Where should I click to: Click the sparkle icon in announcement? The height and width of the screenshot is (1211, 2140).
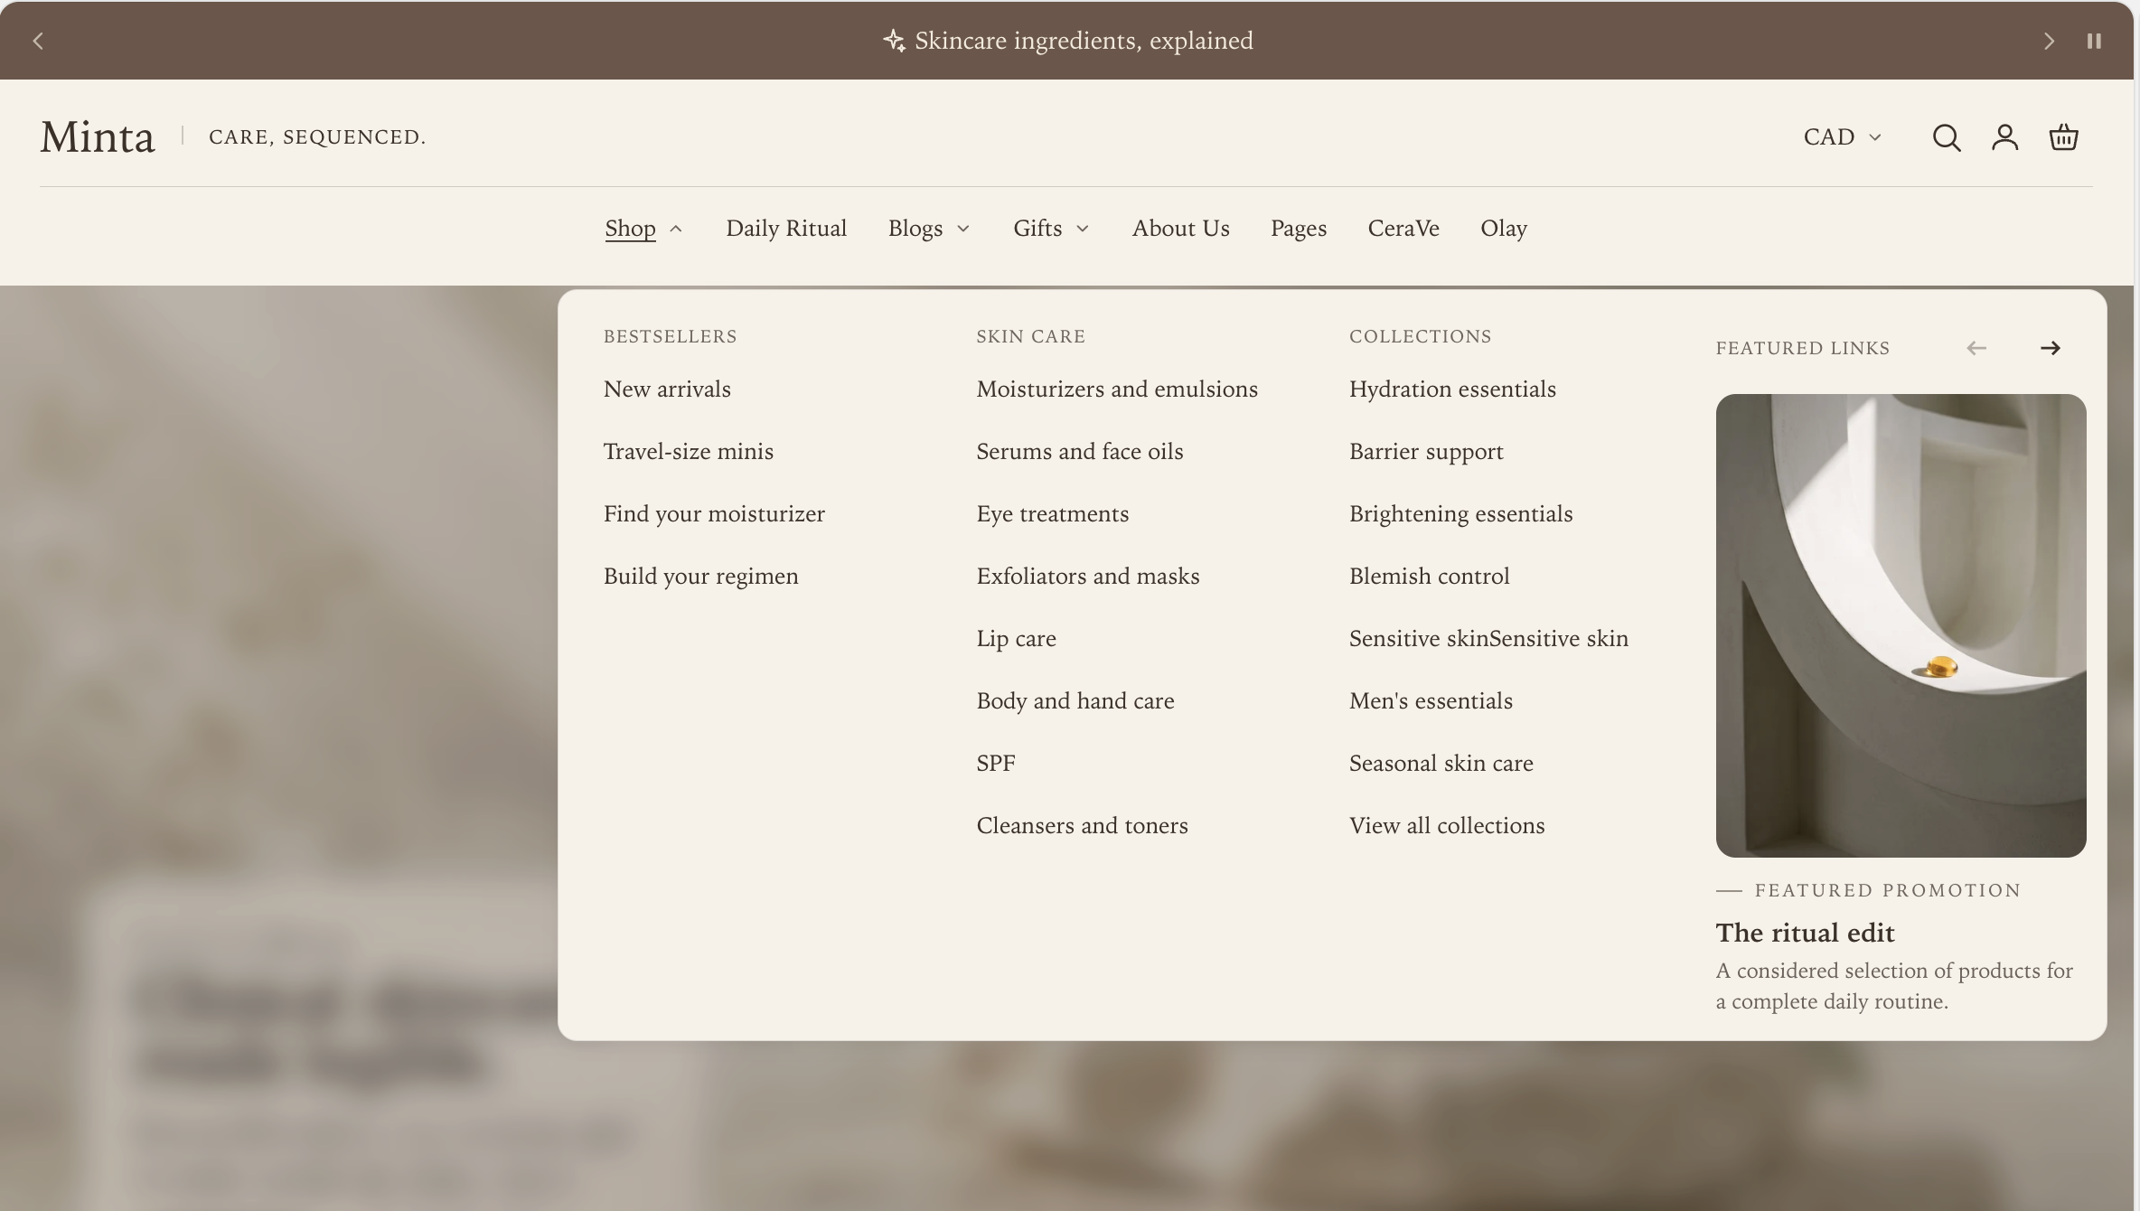point(894,41)
